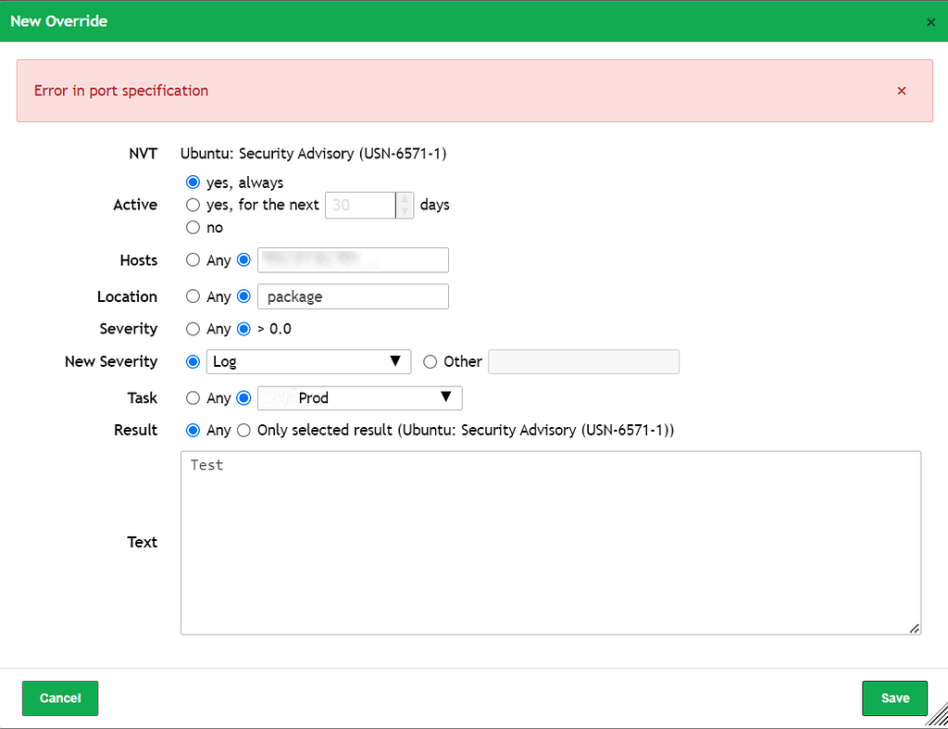Screen dimensions: 948x729
Task: Click the Location 'package' input field
Action: pyautogui.click(x=353, y=296)
